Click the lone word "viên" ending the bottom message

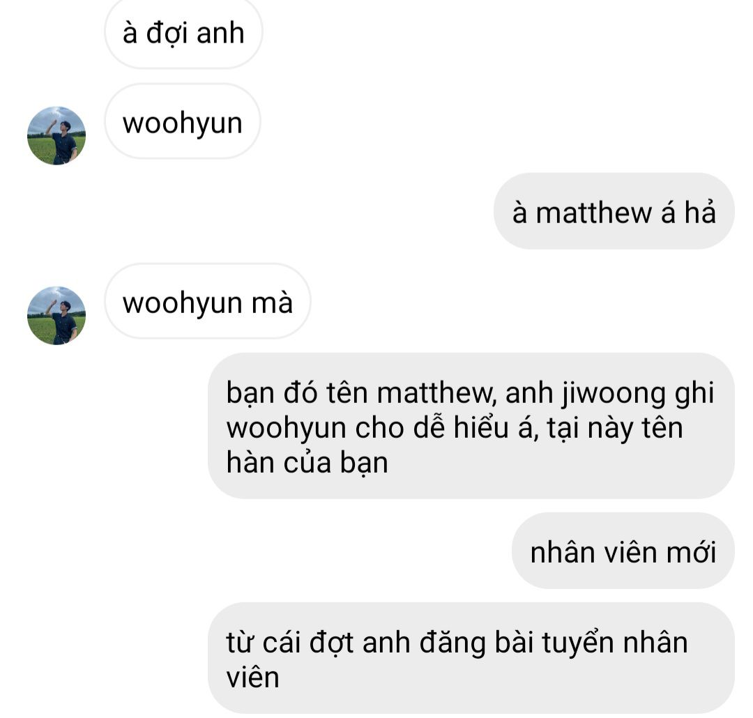tap(252, 677)
